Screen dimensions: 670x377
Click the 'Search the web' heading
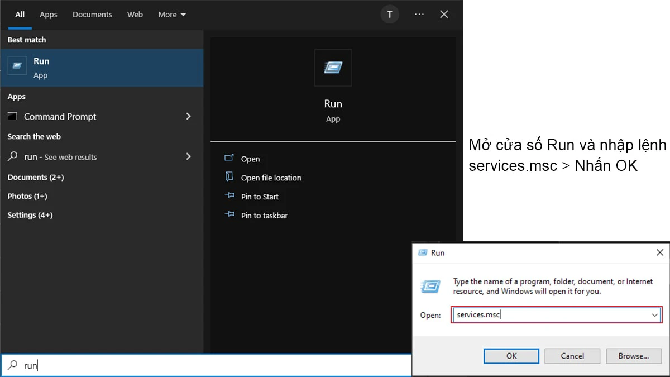click(34, 136)
